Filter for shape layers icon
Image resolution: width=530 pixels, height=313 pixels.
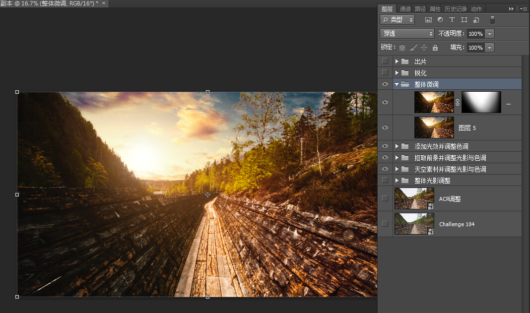click(x=464, y=20)
